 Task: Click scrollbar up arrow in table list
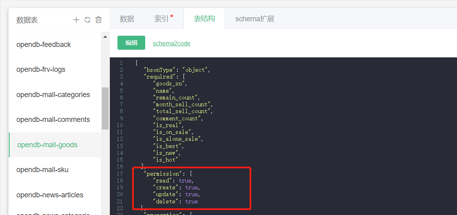pos(105,37)
